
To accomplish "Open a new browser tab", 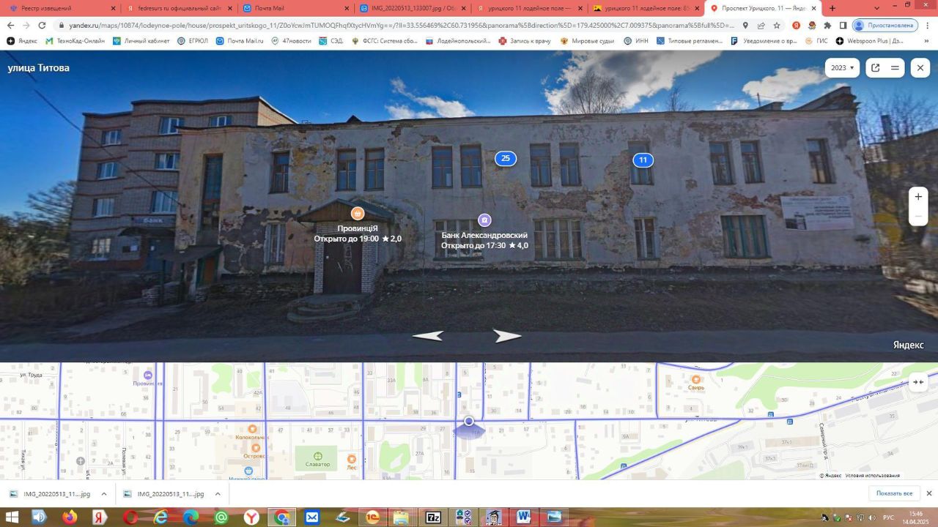I will (x=832, y=8).
